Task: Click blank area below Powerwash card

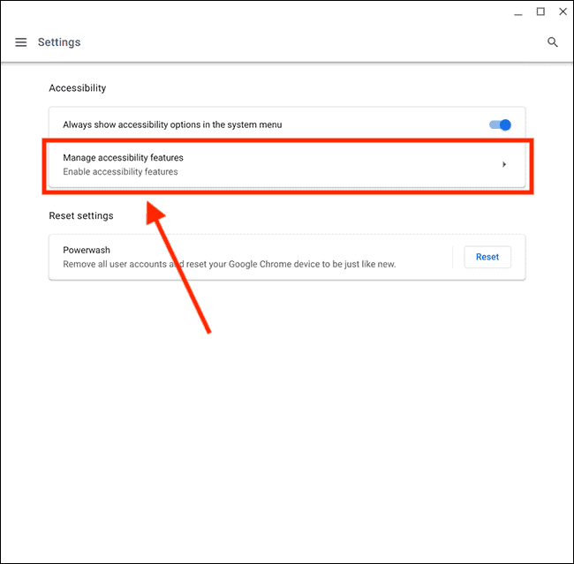Action: point(287,415)
